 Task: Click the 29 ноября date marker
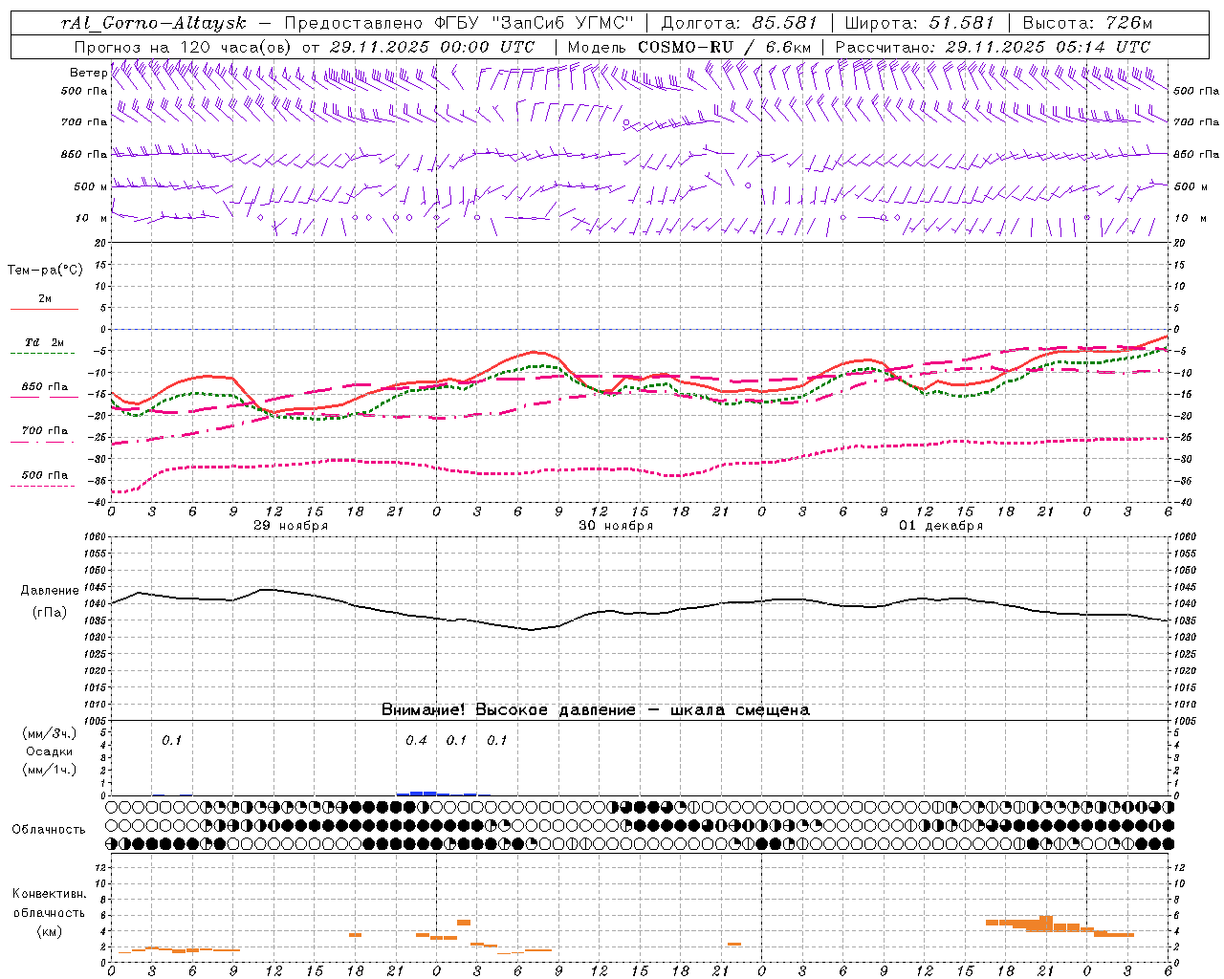(291, 526)
